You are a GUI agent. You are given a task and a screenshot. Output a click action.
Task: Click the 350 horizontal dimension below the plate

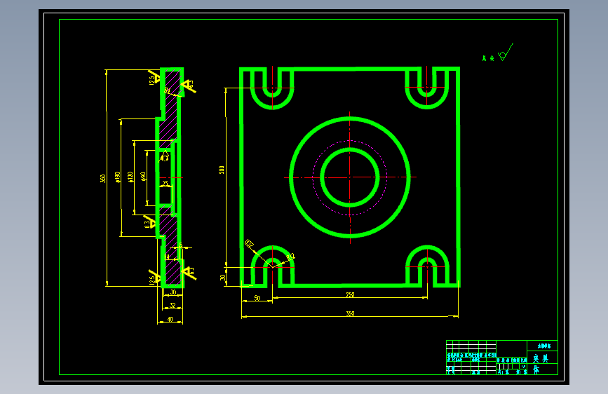350,313
